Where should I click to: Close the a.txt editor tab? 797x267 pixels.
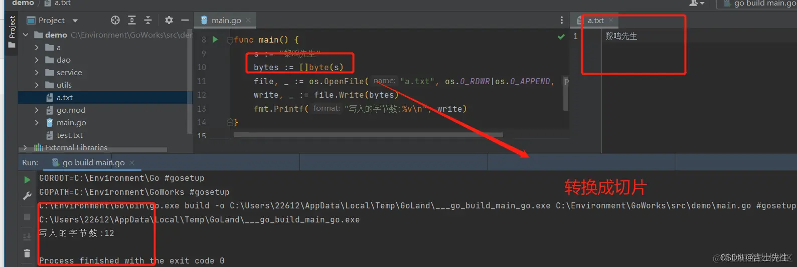pos(611,21)
